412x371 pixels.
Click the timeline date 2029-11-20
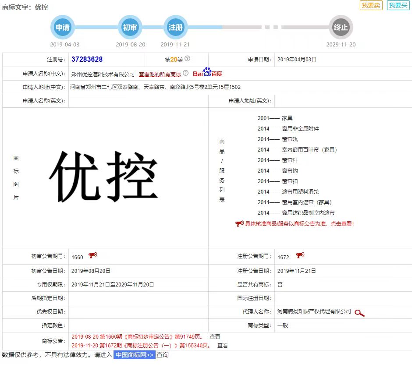pyautogui.click(x=341, y=45)
